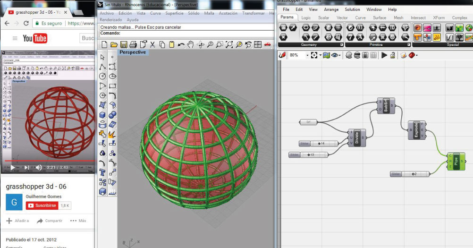Viewport: 473px width, 248px height.
Task: Open the Guilherme Gomes channel link
Action: (43, 197)
